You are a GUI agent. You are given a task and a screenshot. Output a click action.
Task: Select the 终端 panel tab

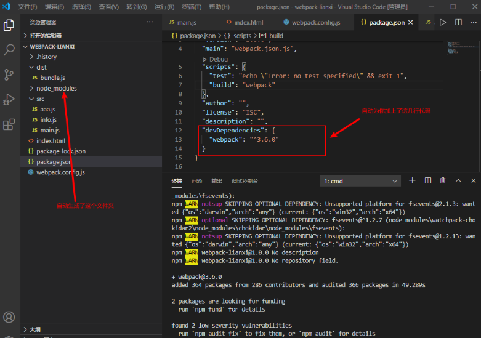point(177,181)
